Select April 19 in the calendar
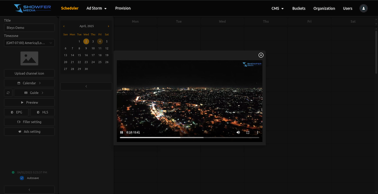 (x=107, y=55)
